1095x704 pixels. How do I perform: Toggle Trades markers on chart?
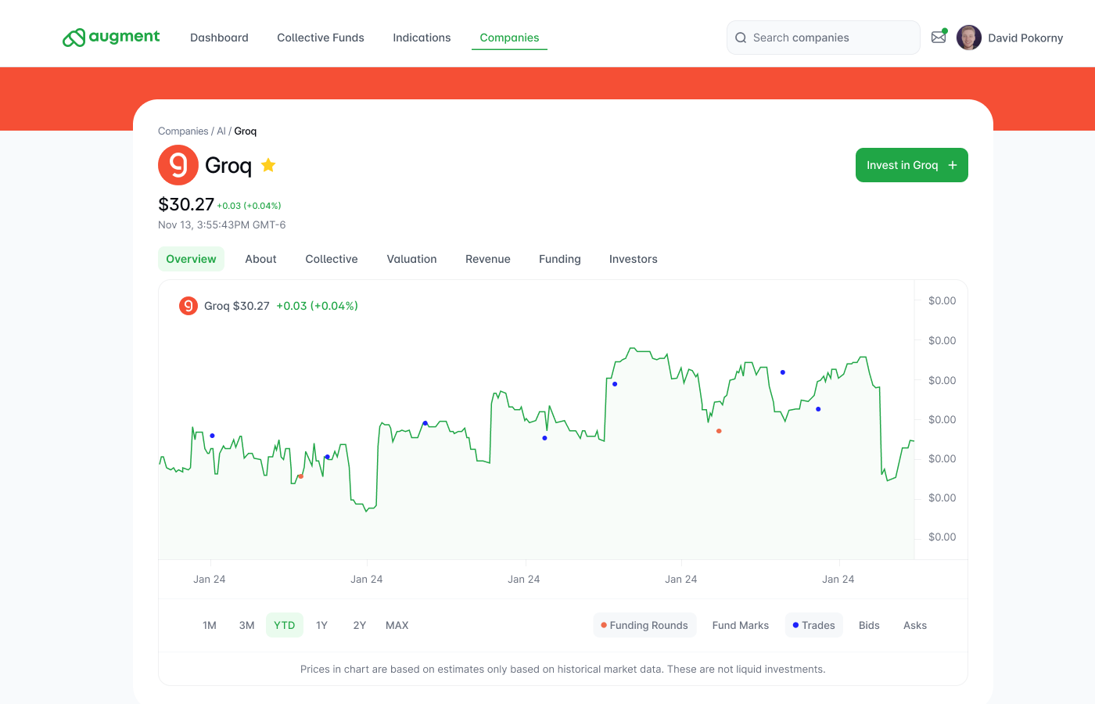814,625
